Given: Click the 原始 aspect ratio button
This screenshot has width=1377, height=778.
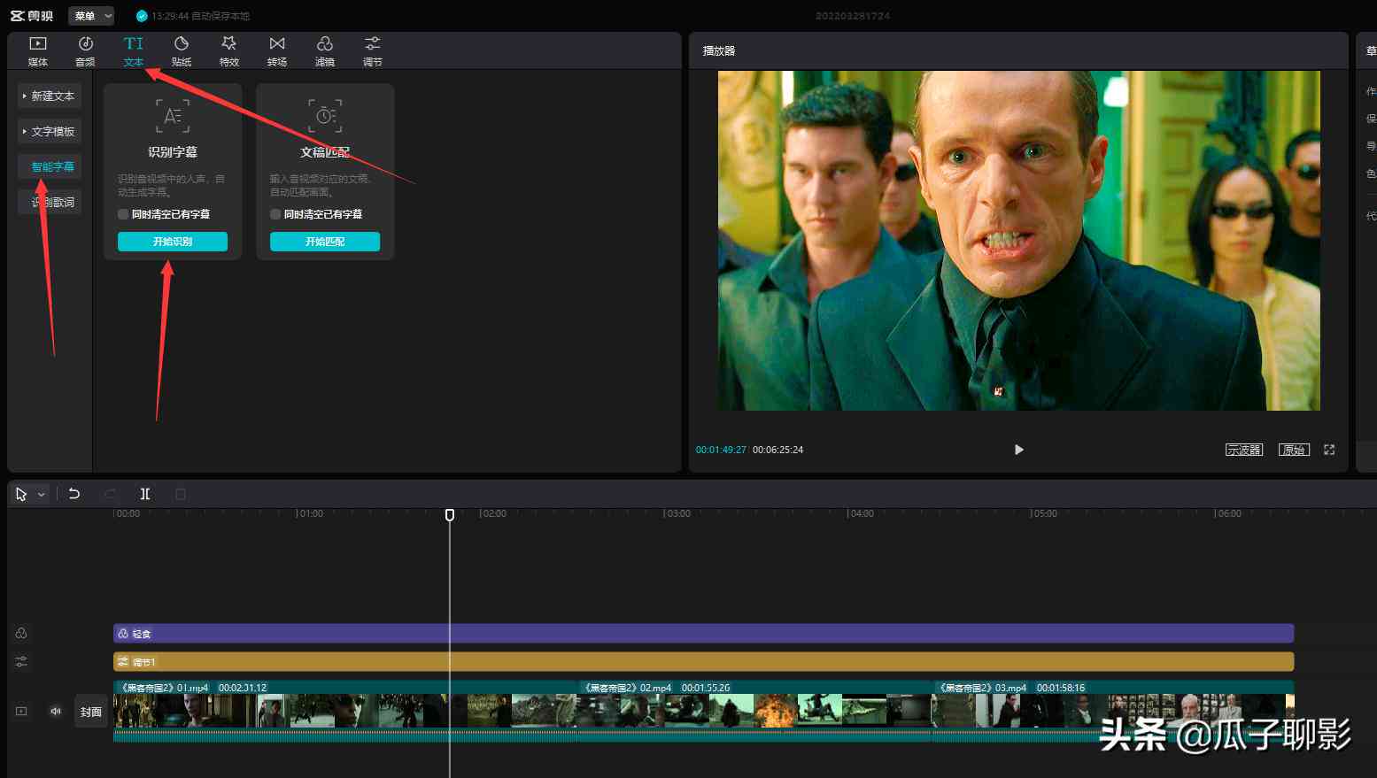Looking at the screenshot, I should (x=1294, y=450).
